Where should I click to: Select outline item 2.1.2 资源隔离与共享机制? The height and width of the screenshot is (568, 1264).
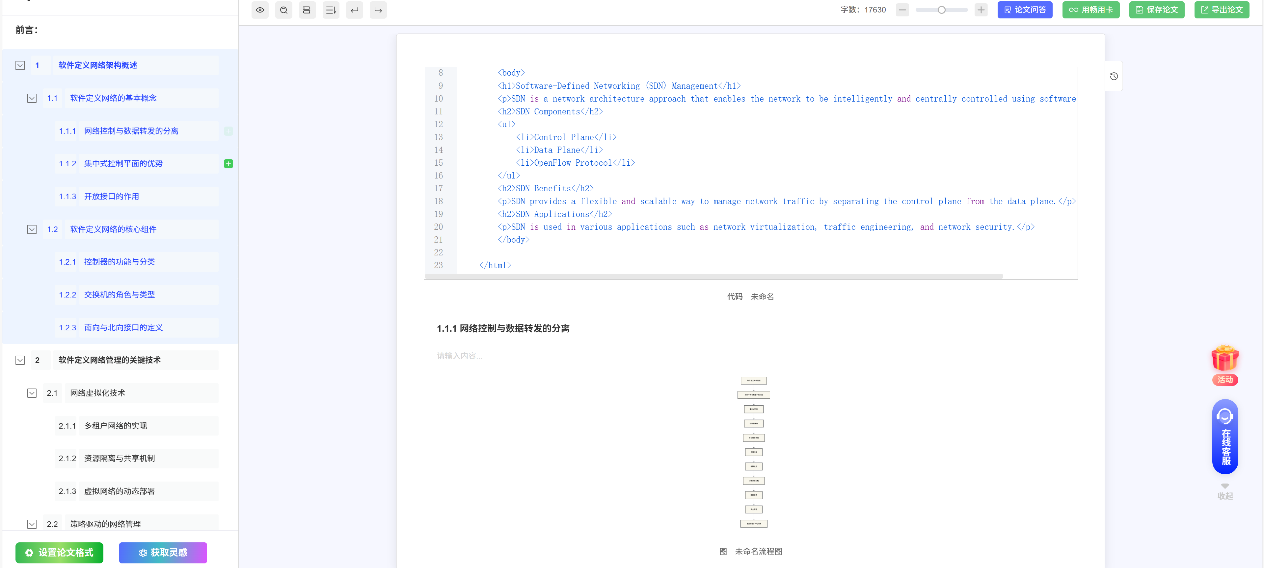tap(119, 458)
